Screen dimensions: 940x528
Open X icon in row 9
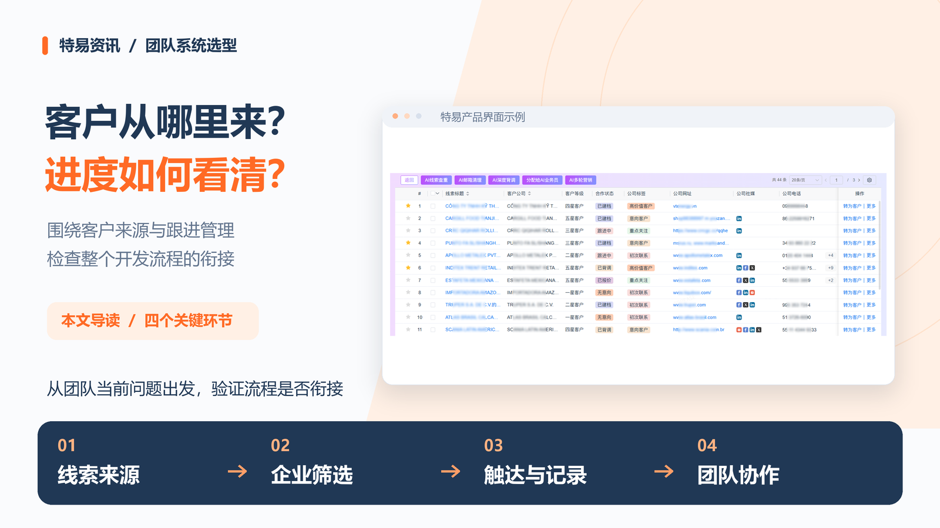tap(746, 304)
